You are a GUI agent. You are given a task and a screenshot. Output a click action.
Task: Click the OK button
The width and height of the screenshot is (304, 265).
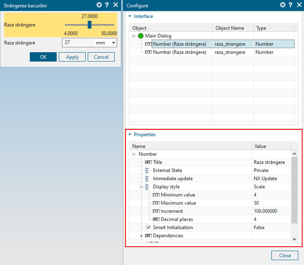[x=43, y=57]
